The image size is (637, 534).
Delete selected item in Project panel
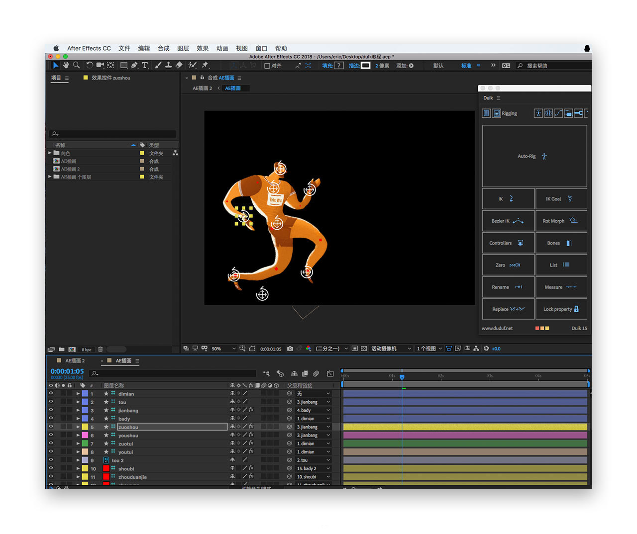(101, 350)
